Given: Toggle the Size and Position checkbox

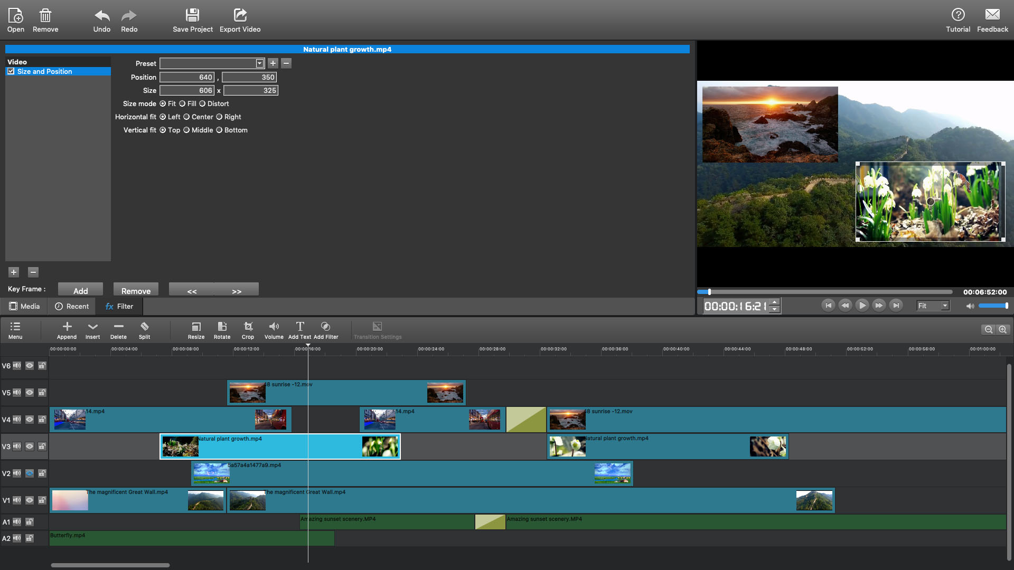Looking at the screenshot, I should point(12,71).
